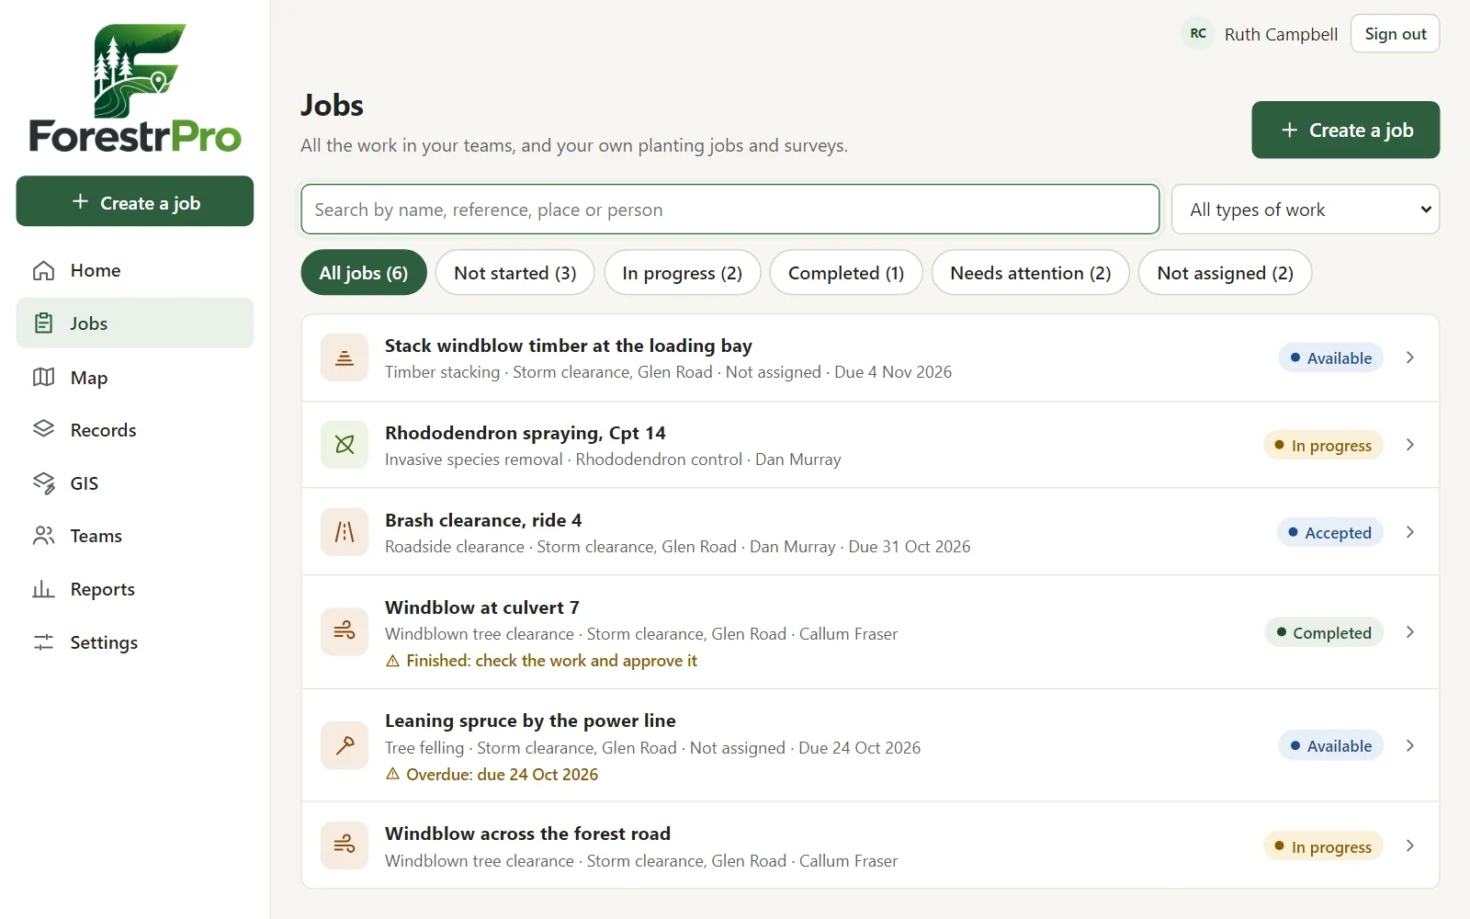This screenshot has height=919, width=1470.
Task: Click the wind icon for Windblow across forest road
Action: [345, 845]
